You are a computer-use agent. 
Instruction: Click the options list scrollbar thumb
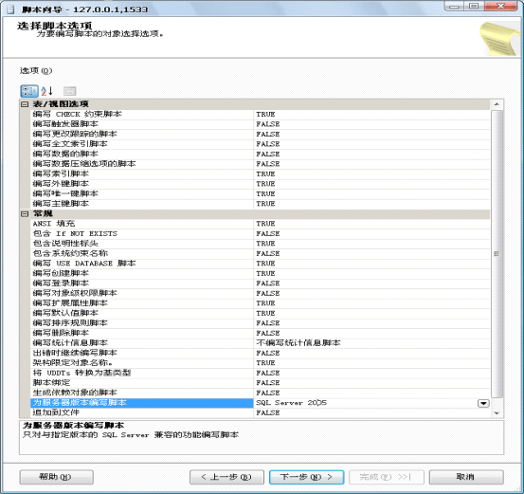497,254
